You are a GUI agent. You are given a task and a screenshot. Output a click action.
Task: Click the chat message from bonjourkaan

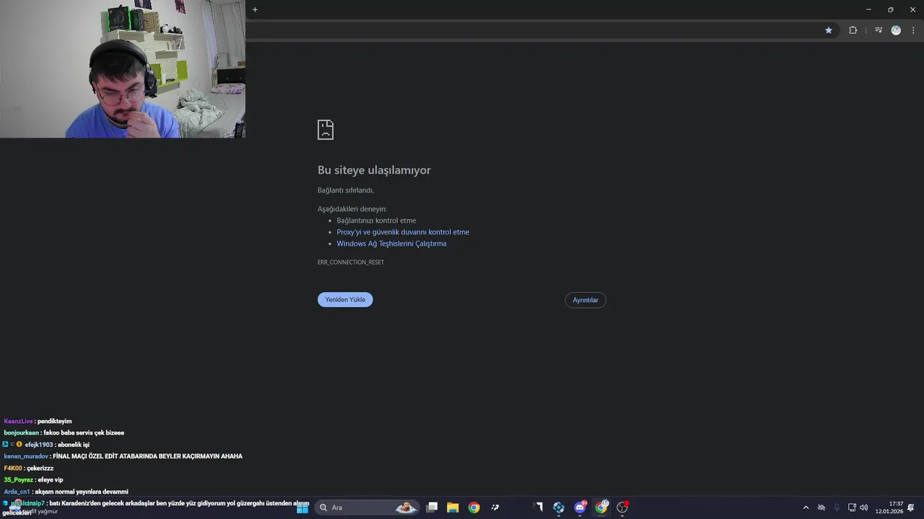pos(64,432)
